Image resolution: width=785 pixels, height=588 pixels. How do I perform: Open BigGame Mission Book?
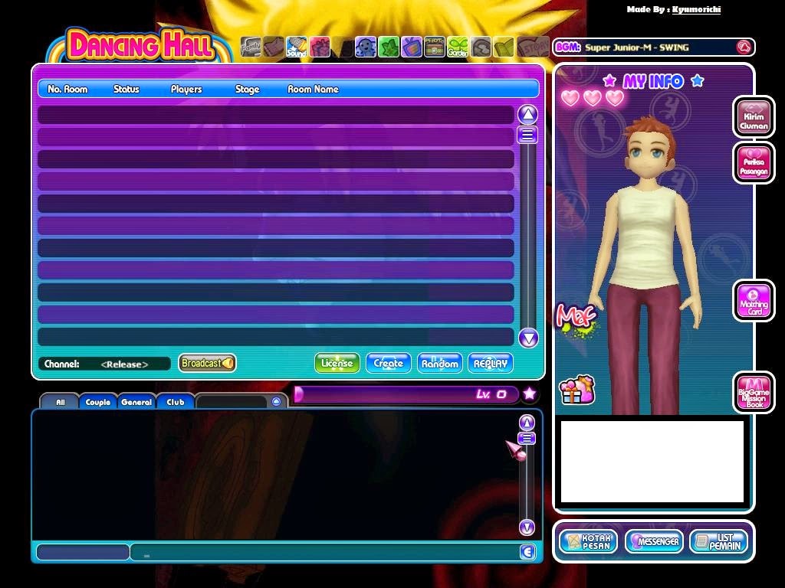[754, 393]
